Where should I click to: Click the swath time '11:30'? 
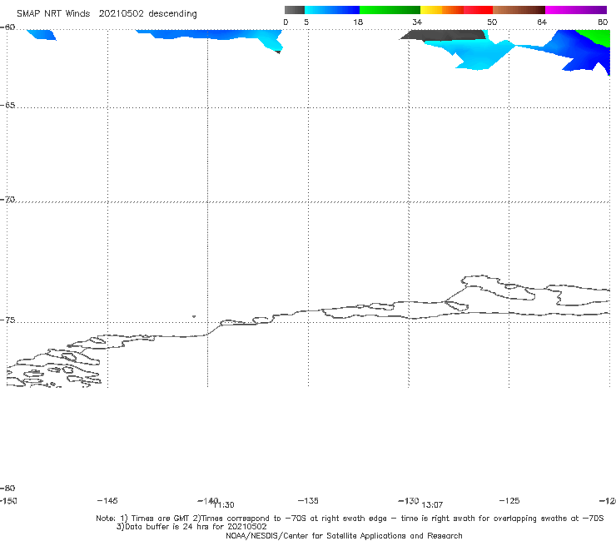coord(224,505)
